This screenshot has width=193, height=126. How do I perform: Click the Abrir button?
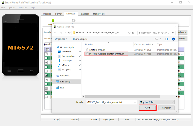click(147, 108)
